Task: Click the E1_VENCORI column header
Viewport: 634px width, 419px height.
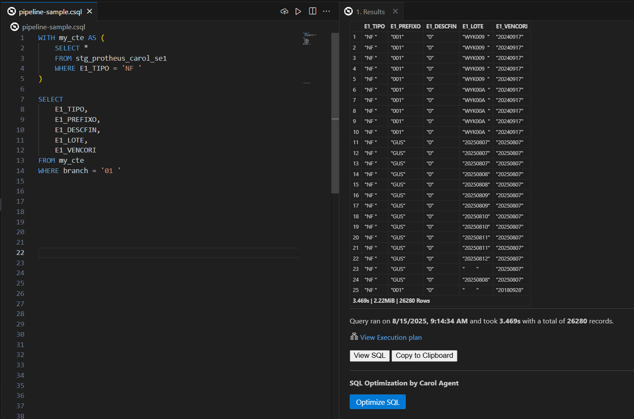Action: (x=512, y=26)
